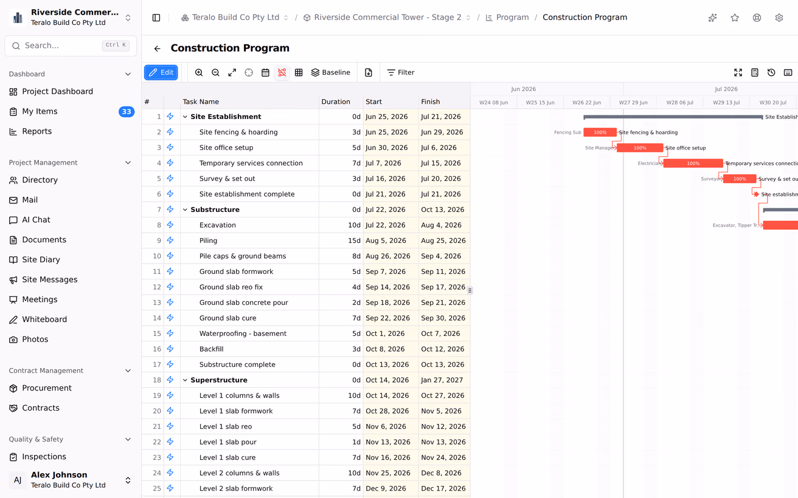Click the table-chart splitter drag handle

(470, 290)
